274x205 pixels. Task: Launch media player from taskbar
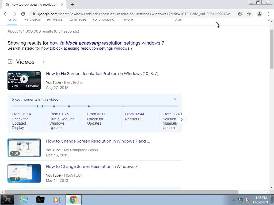coord(56,200)
